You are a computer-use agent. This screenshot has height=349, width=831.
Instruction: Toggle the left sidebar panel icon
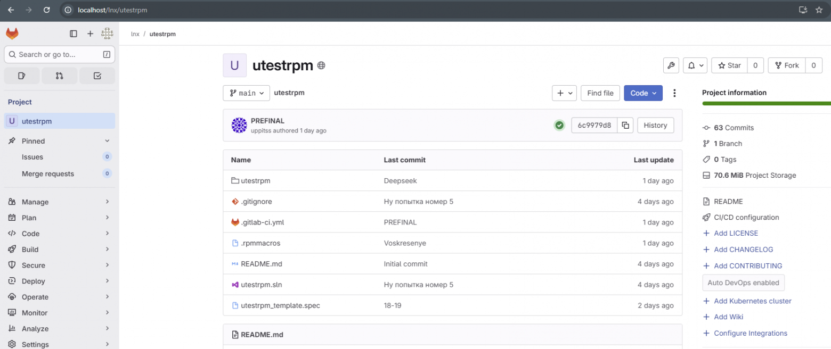tap(74, 33)
